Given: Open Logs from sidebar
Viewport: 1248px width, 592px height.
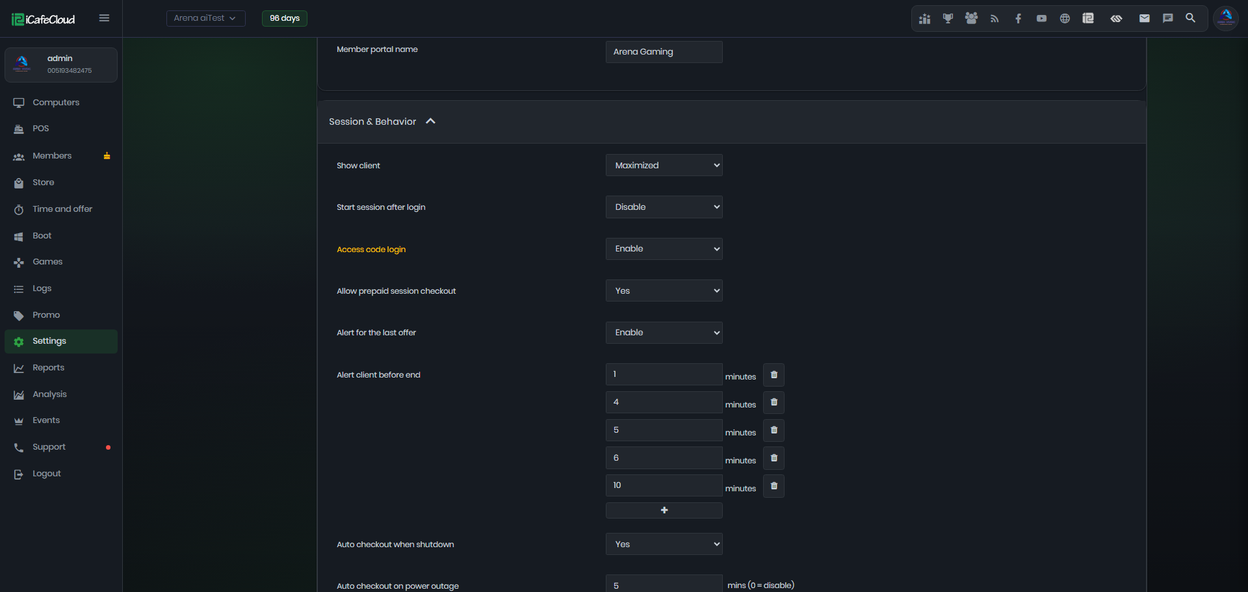Looking at the screenshot, I should [x=61, y=289].
